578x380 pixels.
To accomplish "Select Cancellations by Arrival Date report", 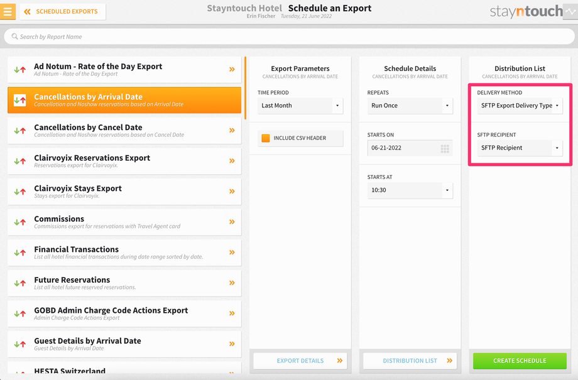I will coord(124,100).
